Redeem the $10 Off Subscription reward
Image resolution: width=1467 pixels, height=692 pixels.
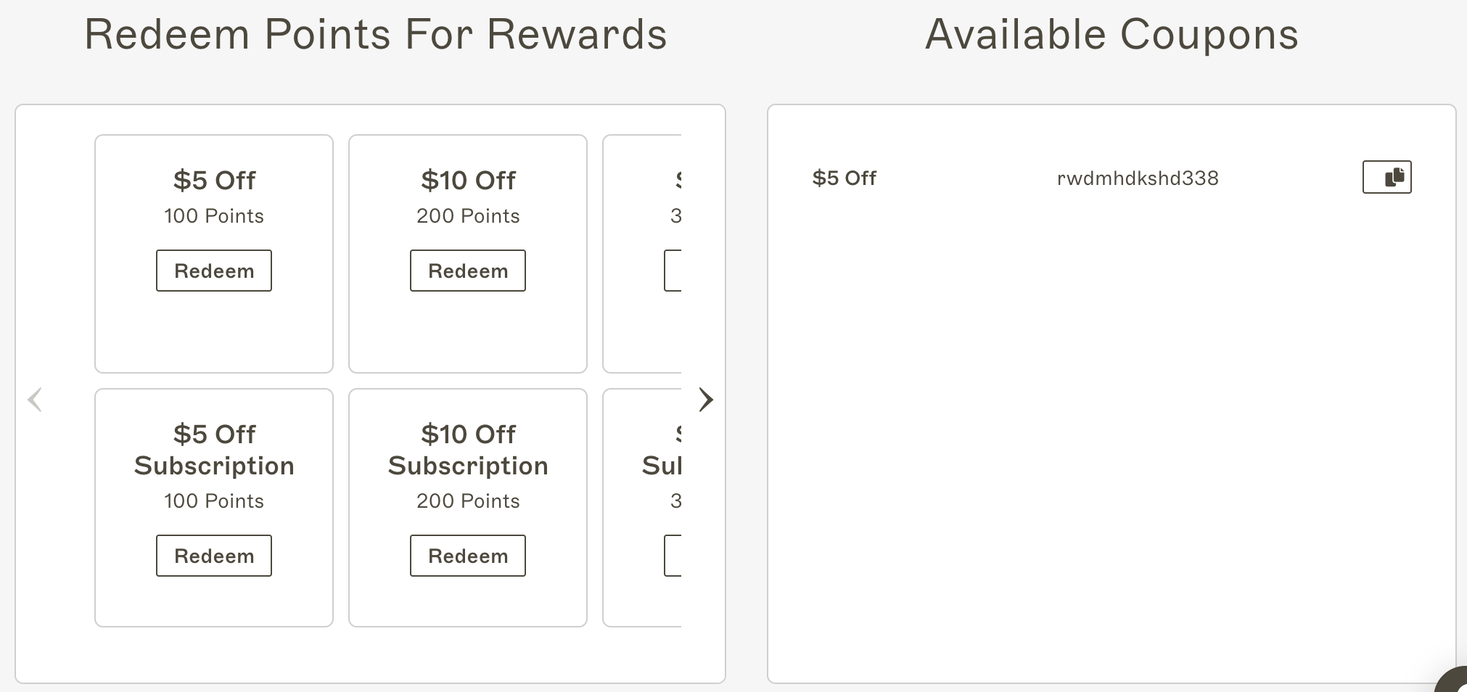pos(468,556)
